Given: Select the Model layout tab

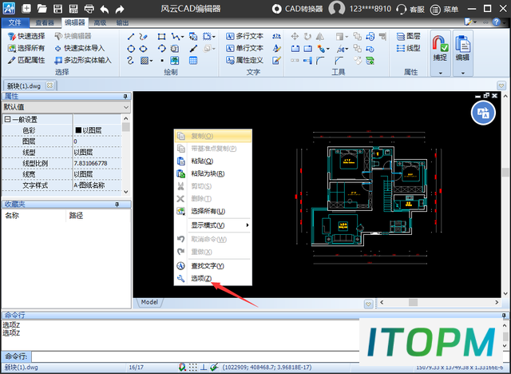Looking at the screenshot, I should coord(149,302).
